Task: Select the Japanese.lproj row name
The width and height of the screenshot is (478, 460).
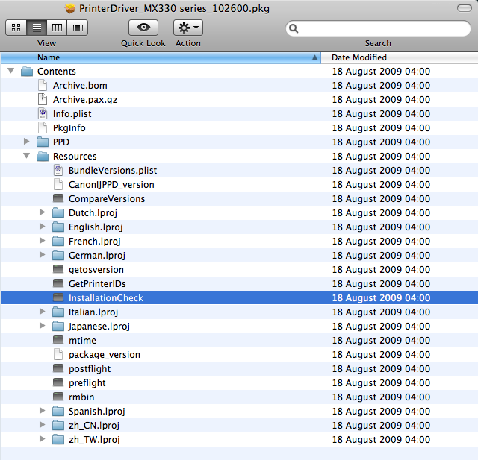Action: click(x=99, y=327)
